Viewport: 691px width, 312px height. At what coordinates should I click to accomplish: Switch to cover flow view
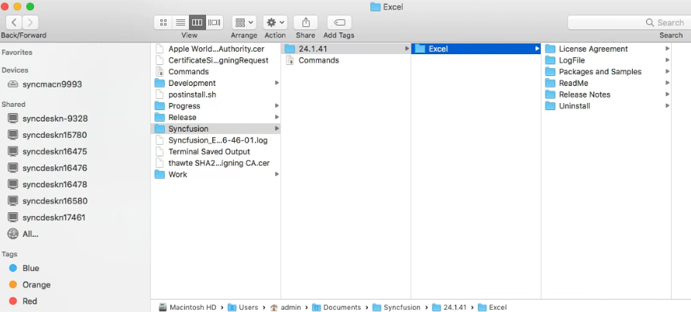click(x=215, y=22)
